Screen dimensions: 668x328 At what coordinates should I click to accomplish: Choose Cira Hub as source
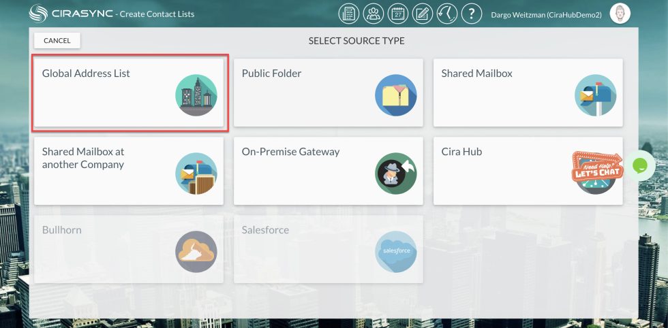click(504, 171)
